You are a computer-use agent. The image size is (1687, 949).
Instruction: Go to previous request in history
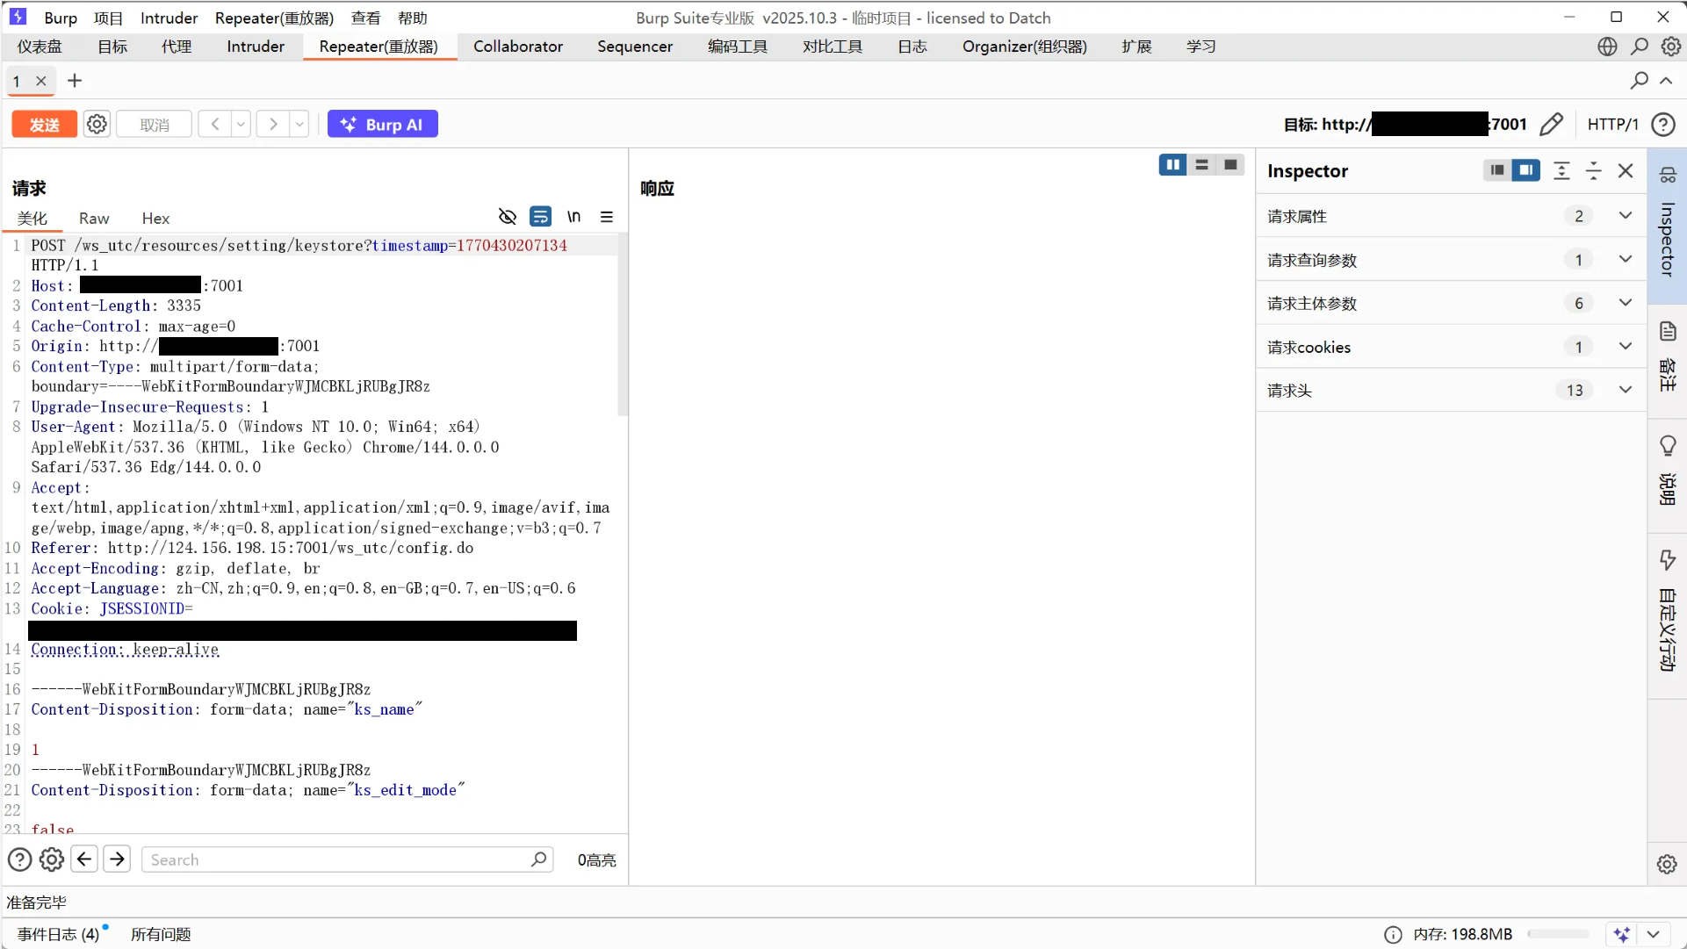tap(215, 125)
